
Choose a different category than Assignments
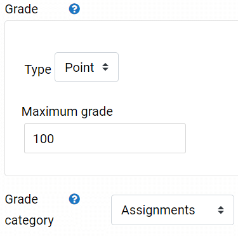[x=173, y=210]
